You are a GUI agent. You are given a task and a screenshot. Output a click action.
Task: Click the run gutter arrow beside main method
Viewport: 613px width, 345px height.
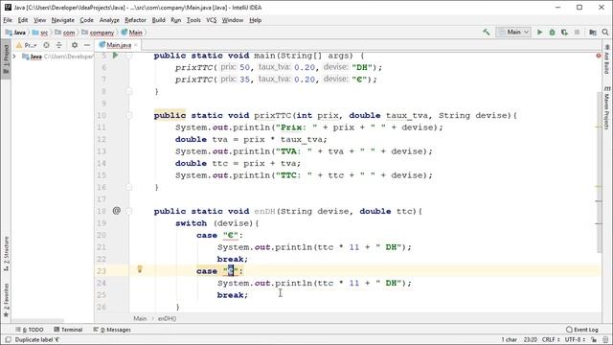pyautogui.click(x=115, y=56)
